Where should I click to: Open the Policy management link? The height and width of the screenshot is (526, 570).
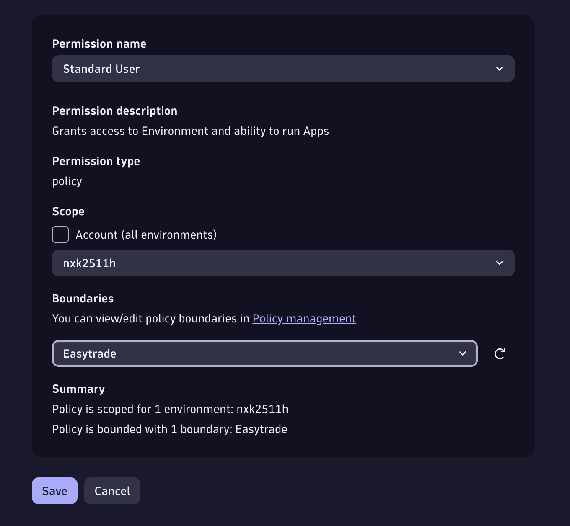(x=304, y=319)
